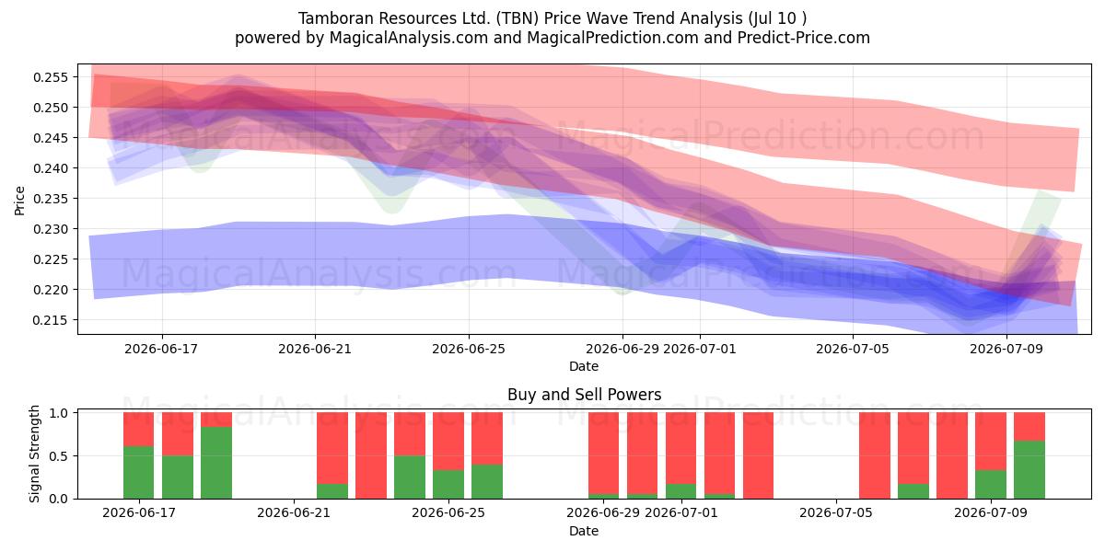This screenshot has width=1105, height=552.
Task: Click the chart title mentioning Tamboran Resources Ltd.
Action: 552,18
